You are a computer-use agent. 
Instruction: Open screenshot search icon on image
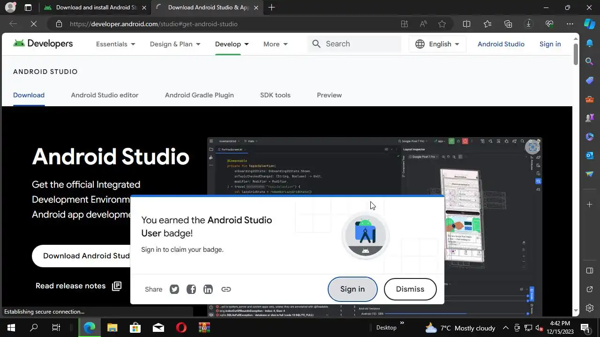(532, 147)
